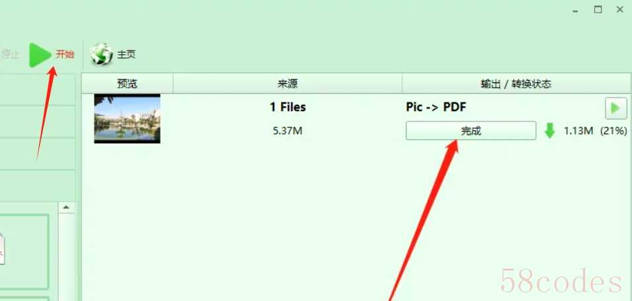Viewport: 632px width, 301px height.
Task: Click the 开始 text label
Action: coord(65,54)
